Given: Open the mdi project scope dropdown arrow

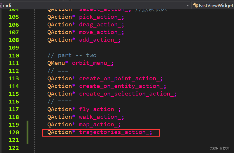Looking at the screenshot, I should [187, 6].
